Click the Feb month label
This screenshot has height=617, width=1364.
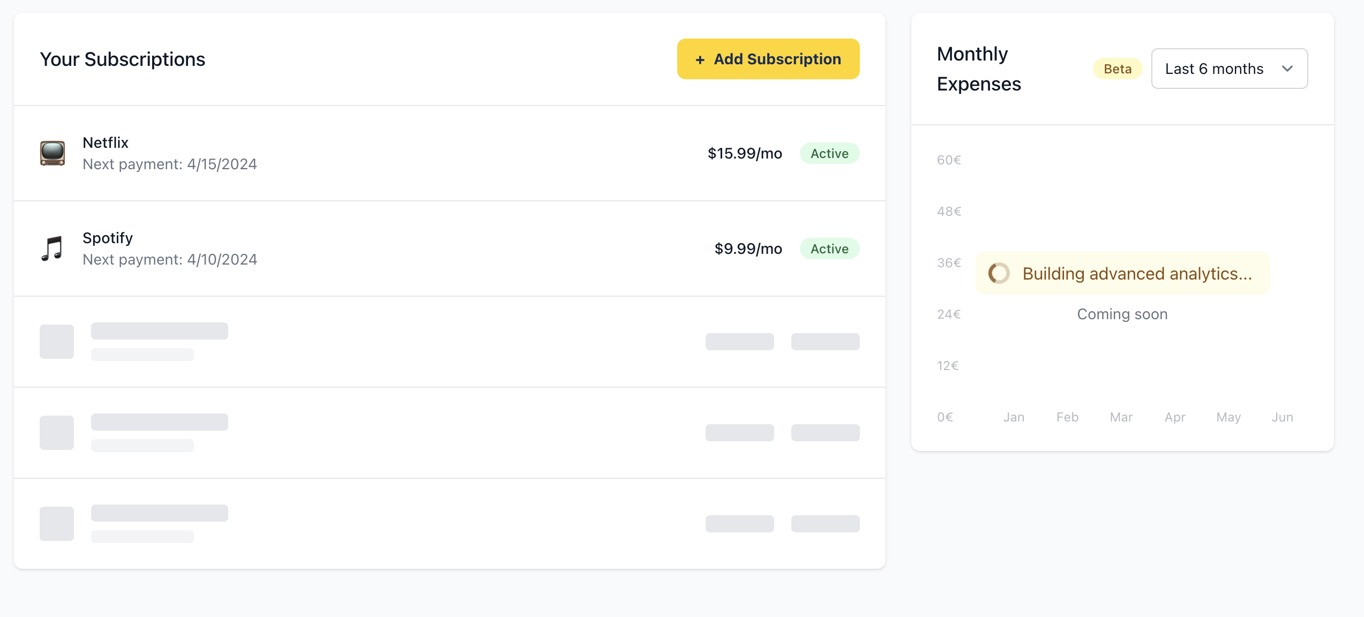1067,417
